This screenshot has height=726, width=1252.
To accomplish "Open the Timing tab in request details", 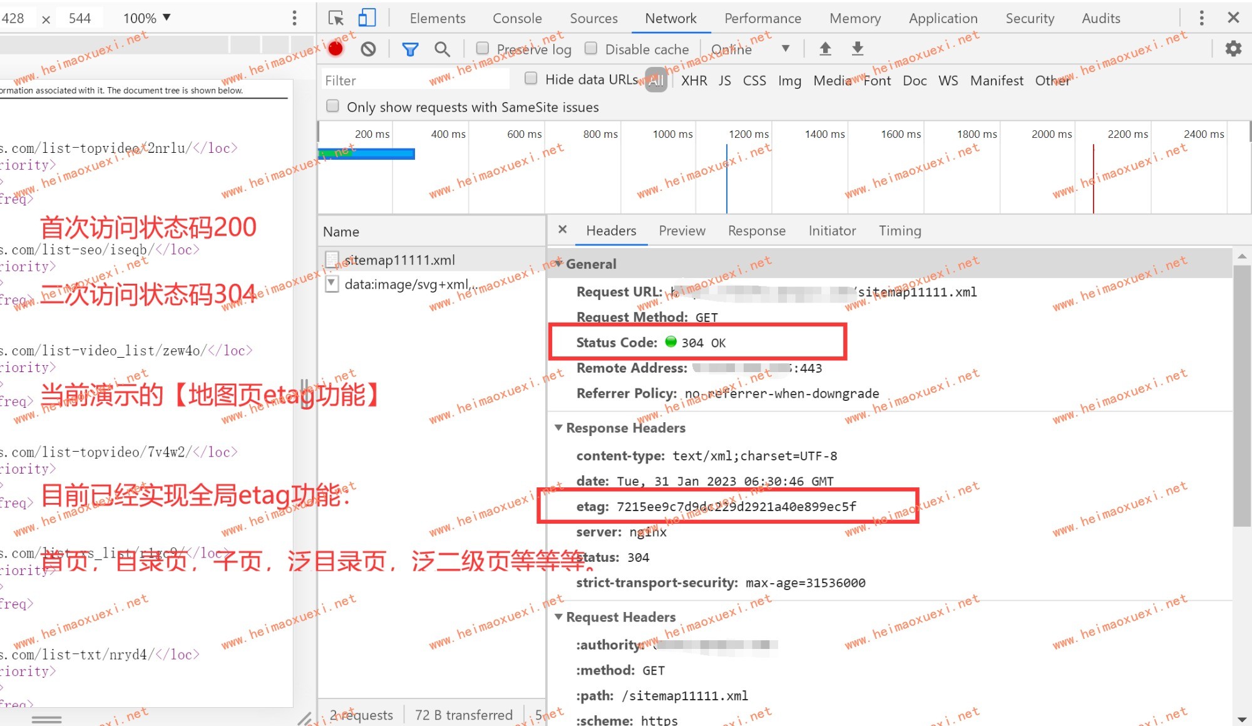I will click(x=900, y=231).
